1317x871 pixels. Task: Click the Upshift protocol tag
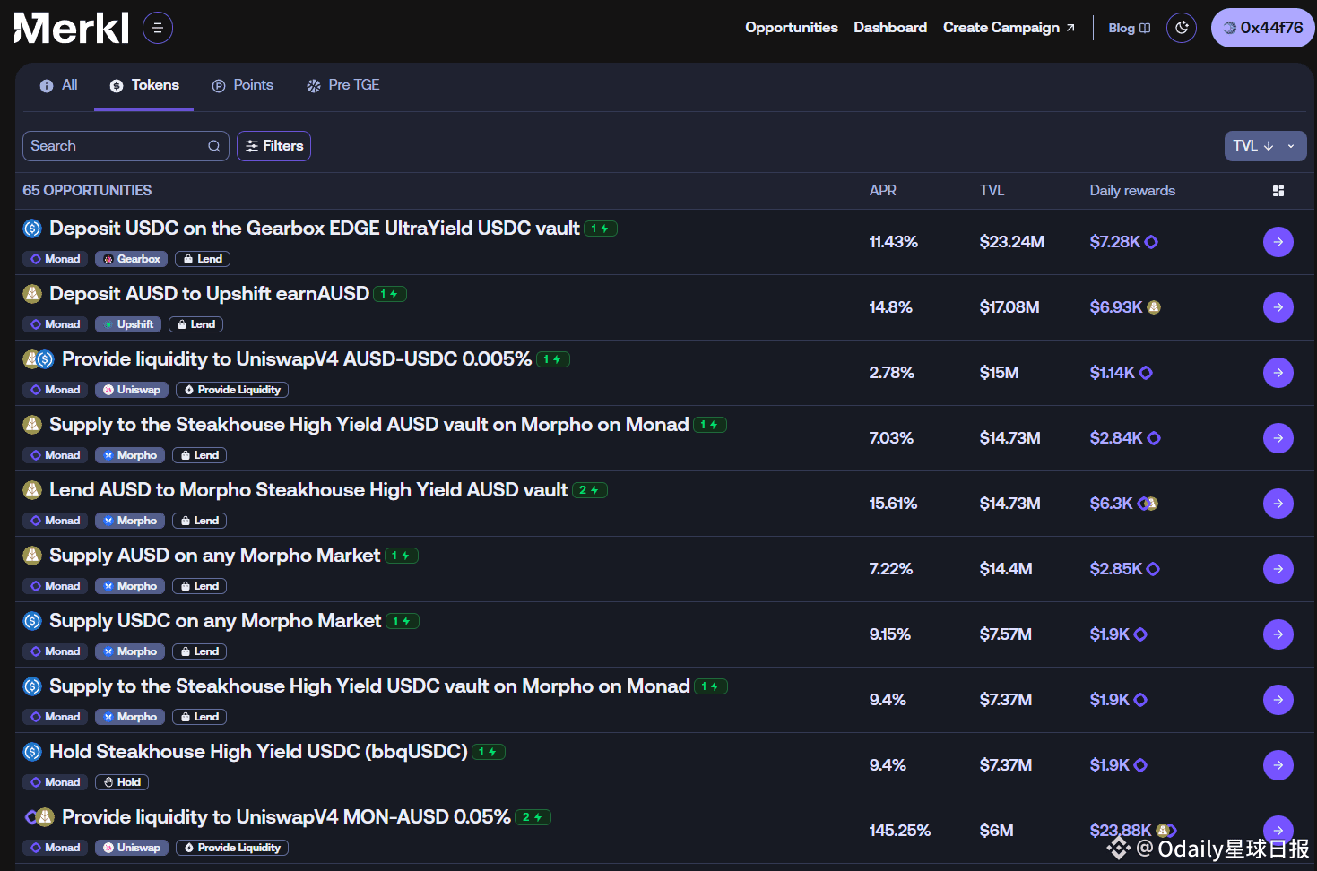pyautogui.click(x=128, y=324)
